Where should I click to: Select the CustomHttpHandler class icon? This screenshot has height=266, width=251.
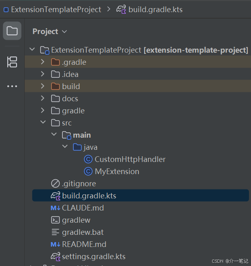tap(88, 159)
